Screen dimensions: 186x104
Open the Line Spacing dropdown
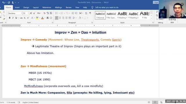point(74,18)
